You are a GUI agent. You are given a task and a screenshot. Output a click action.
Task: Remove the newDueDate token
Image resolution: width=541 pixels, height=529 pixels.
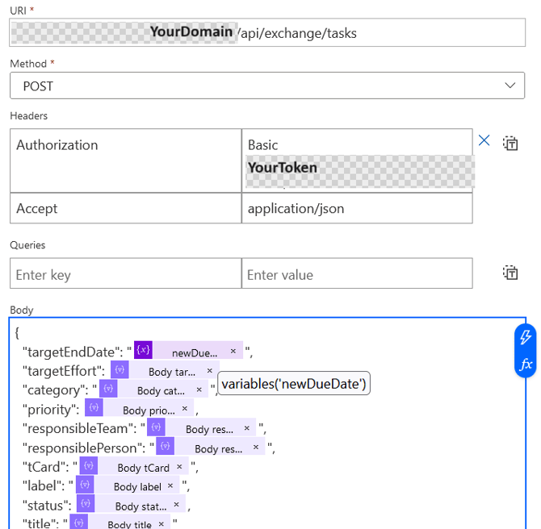coord(233,351)
